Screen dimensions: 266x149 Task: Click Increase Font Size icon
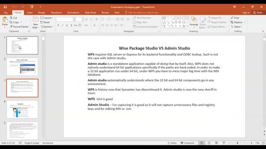pos(87,19)
